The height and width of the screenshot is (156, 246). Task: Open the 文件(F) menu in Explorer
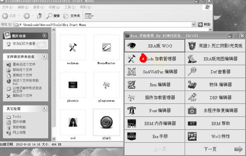pyautogui.click(x=7, y=7)
